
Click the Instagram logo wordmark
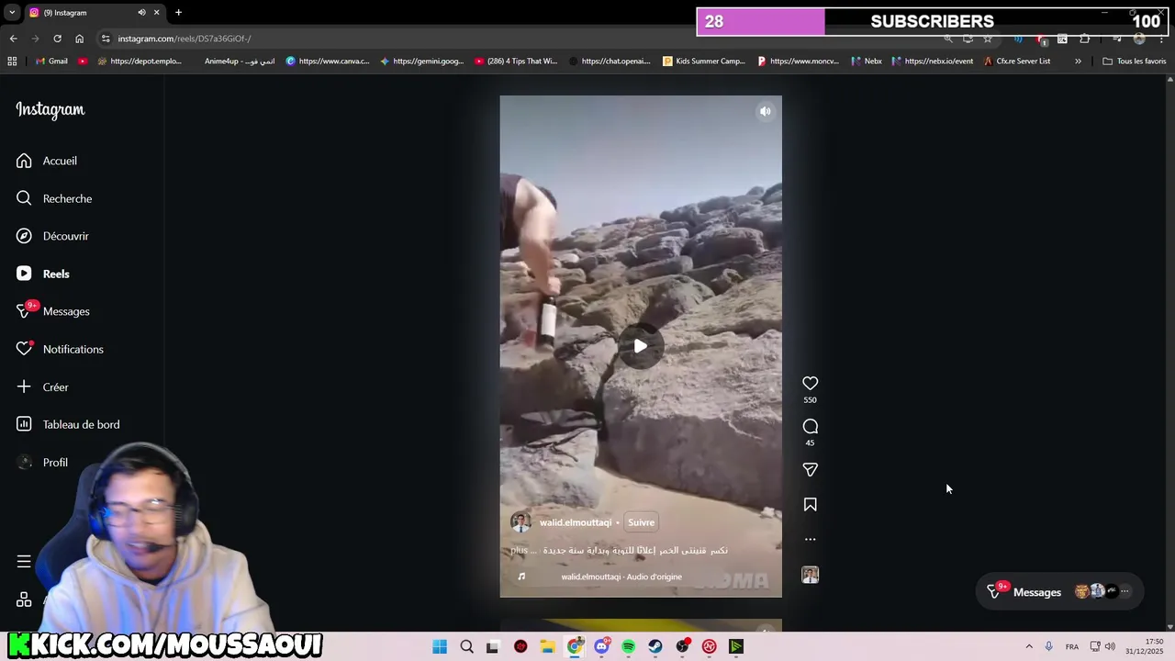pos(50,110)
